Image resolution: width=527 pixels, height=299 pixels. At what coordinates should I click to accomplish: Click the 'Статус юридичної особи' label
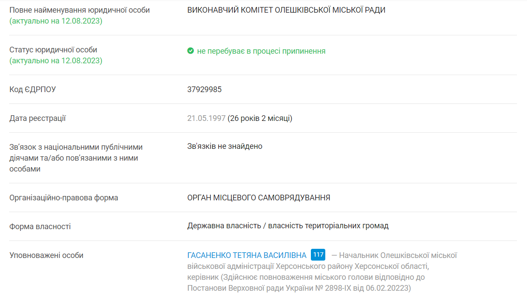pos(53,50)
